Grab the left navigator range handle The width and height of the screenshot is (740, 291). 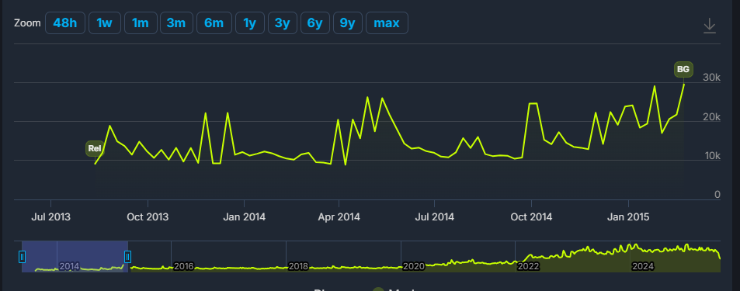(22, 257)
